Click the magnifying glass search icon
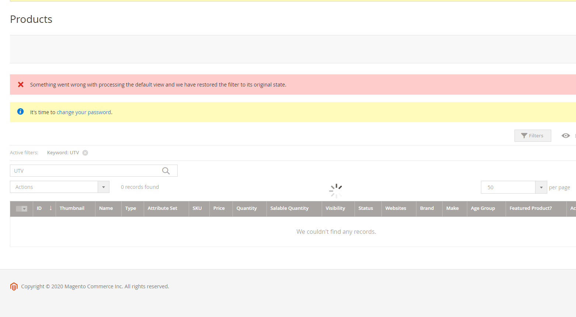 165,170
